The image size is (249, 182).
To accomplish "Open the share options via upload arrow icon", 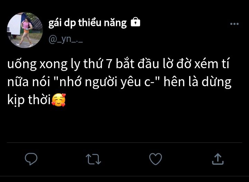I will [x=218, y=159].
